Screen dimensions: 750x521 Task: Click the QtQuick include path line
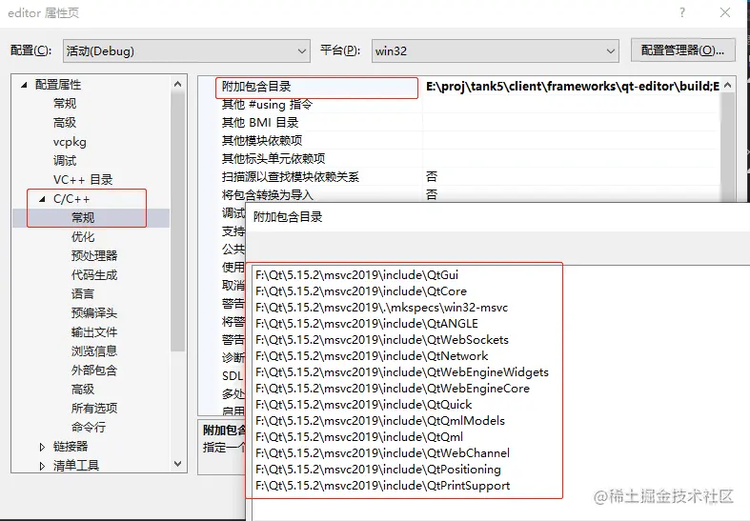363,405
